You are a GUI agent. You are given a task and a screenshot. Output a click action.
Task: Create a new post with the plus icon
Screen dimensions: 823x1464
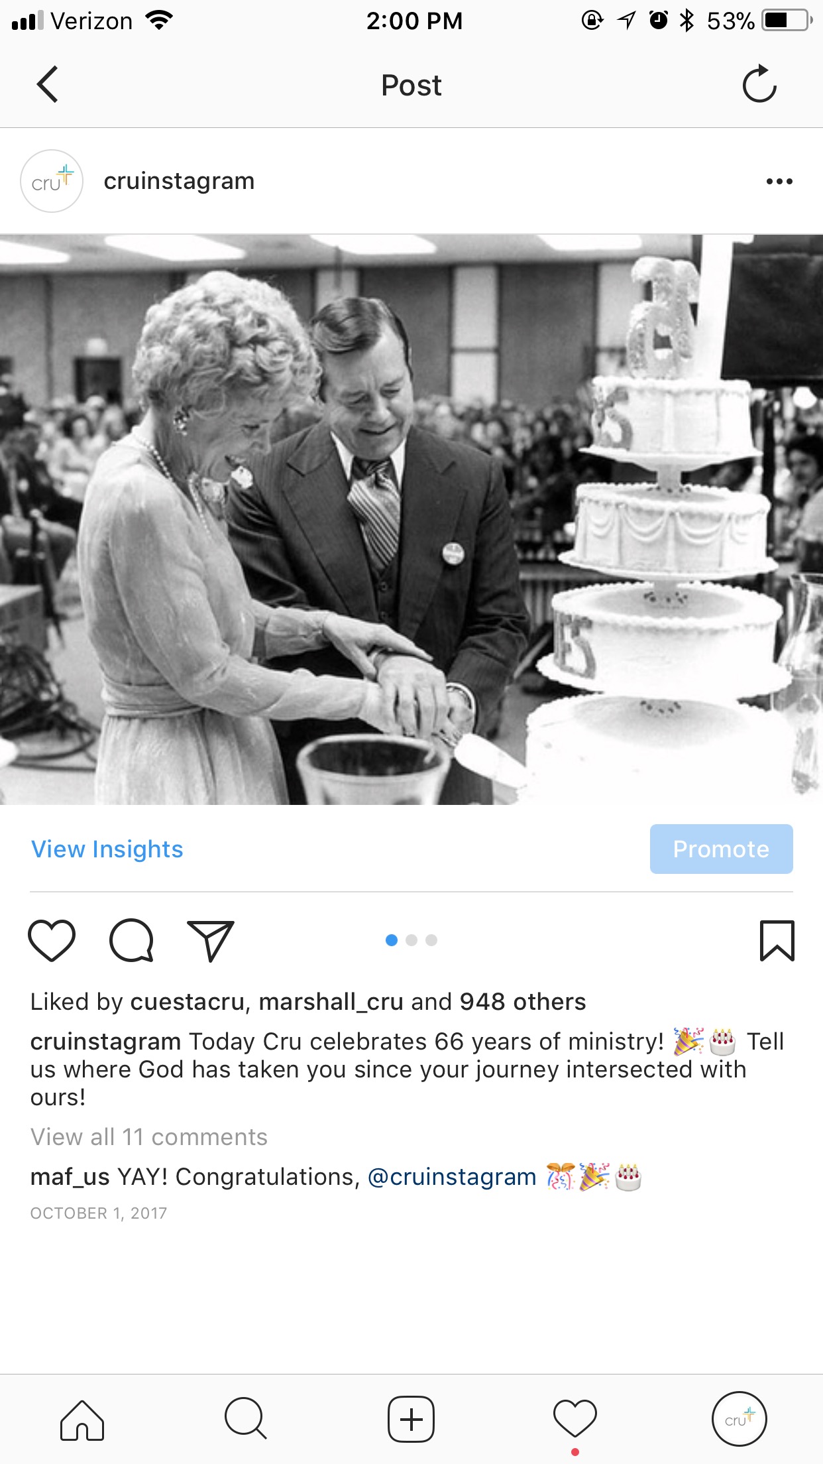coord(411,1420)
